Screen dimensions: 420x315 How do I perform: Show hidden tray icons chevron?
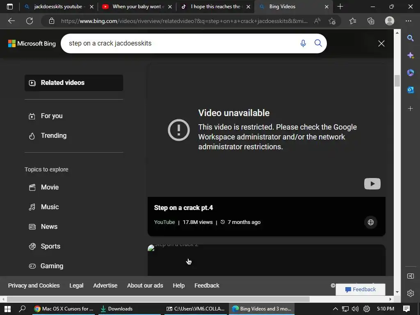click(336, 309)
